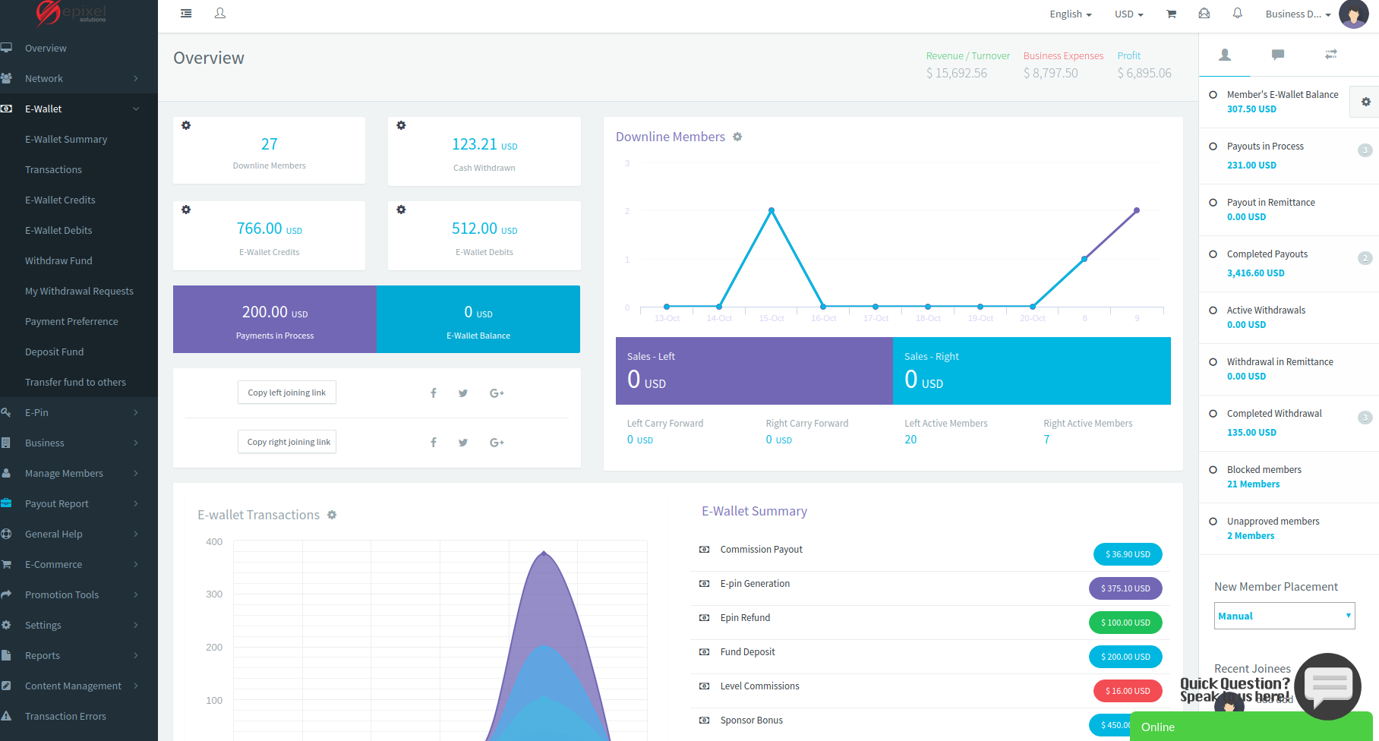Open E-Wallet Summary in sidebar
The height and width of the screenshot is (741, 1379).
click(x=66, y=139)
